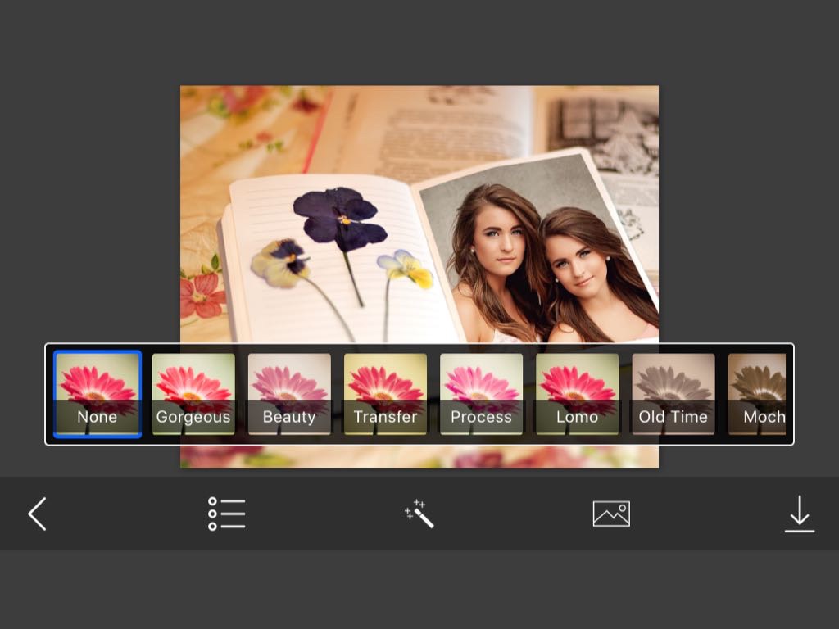Screen dimensions: 839x629
Task: Tap the back arrow icon
Action: coord(37,514)
